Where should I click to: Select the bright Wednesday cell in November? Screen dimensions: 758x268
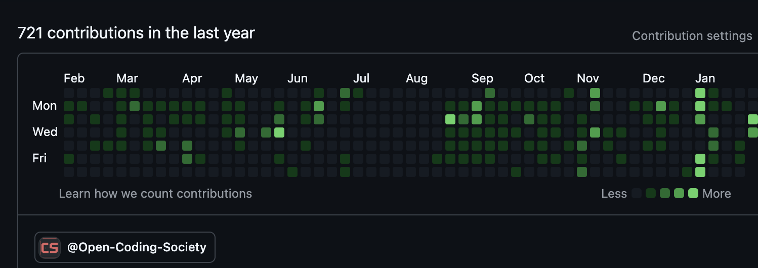(x=595, y=132)
